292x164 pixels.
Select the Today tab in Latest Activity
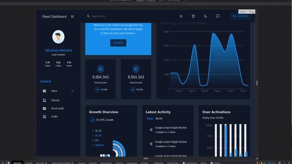tap(149, 118)
